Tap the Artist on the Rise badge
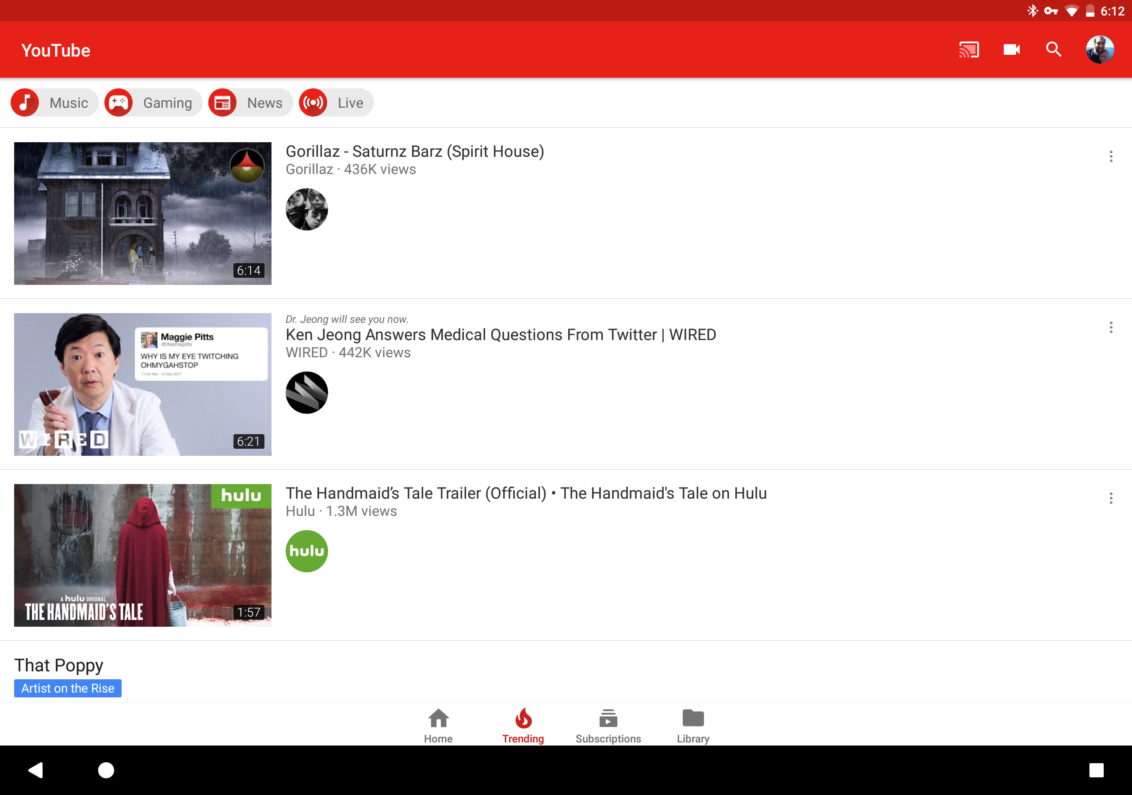Screen dimensions: 1132x795 68,688
